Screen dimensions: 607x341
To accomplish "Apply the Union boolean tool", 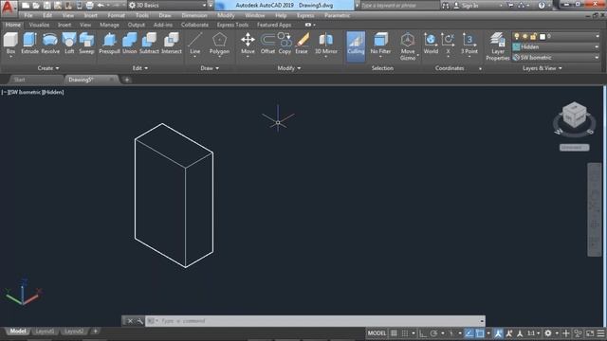I will pyautogui.click(x=129, y=44).
